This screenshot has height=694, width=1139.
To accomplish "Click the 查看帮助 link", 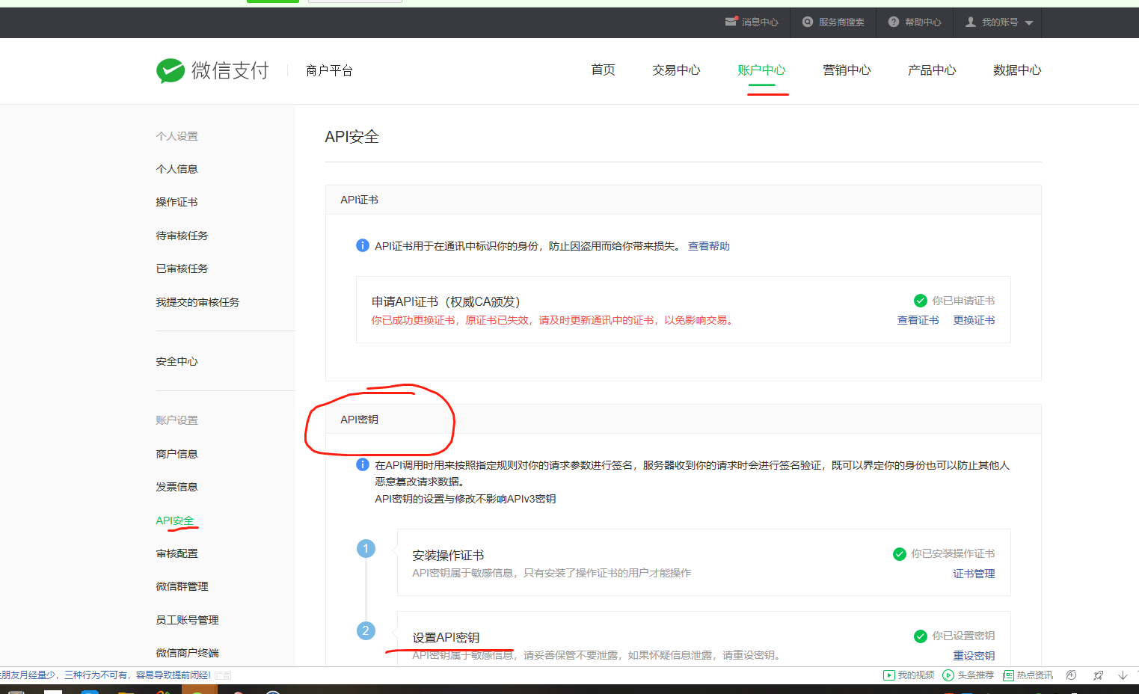I will [707, 245].
